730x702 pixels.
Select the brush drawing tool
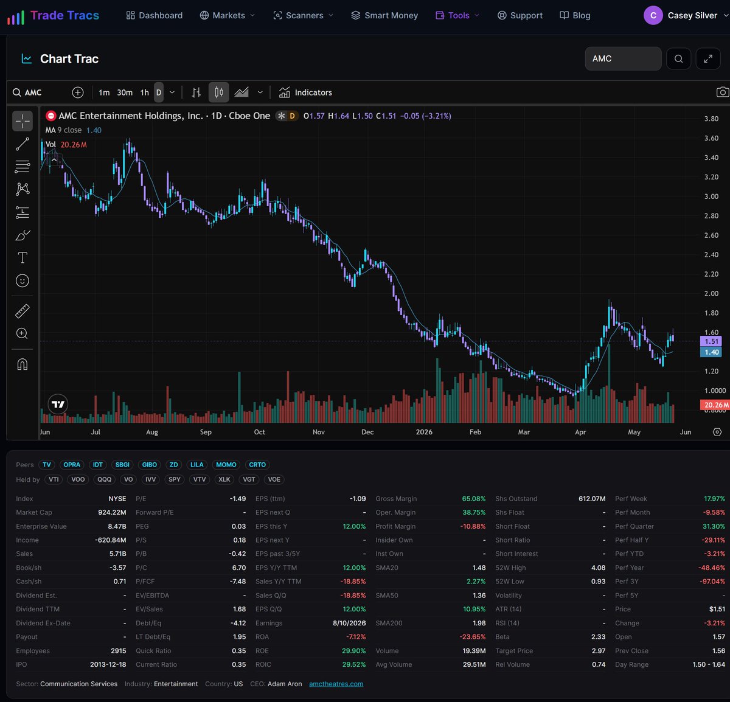(x=23, y=235)
